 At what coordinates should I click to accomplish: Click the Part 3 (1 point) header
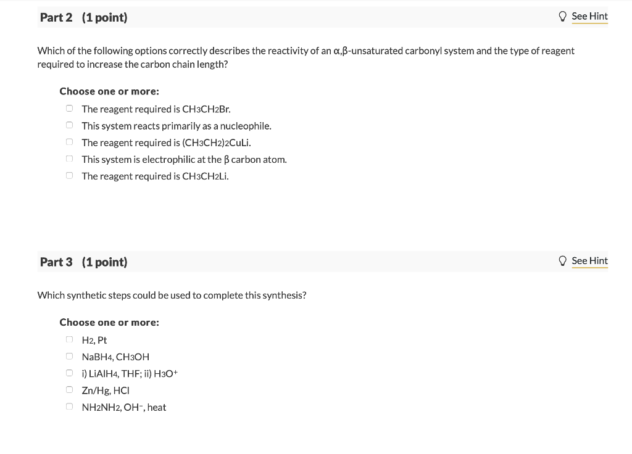click(83, 262)
